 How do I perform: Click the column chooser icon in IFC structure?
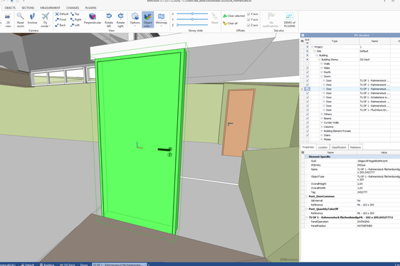(302, 41)
